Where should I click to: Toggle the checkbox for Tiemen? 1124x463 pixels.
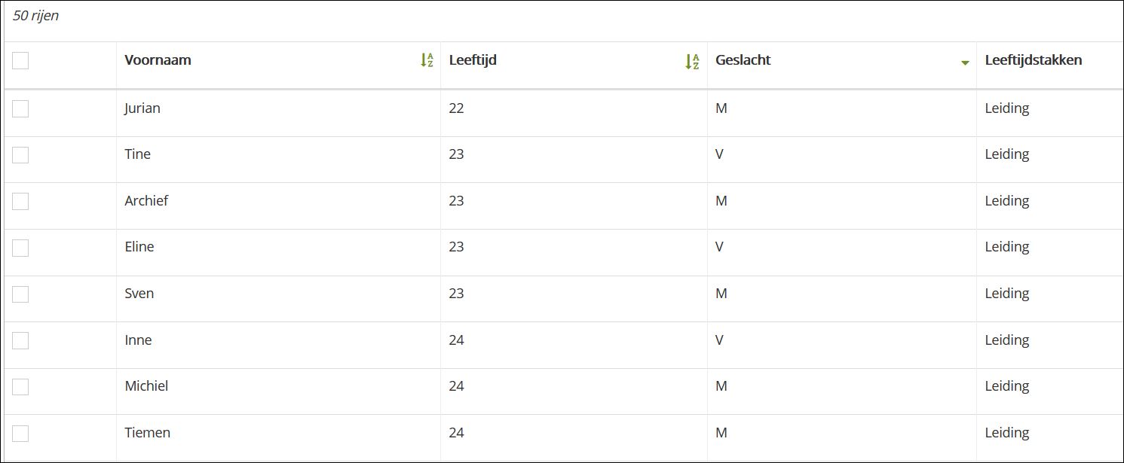click(20, 433)
